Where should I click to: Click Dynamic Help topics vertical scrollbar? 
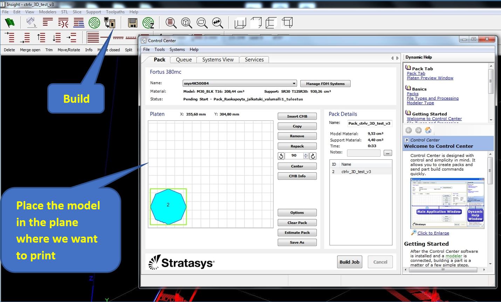(x=491, y=93)
